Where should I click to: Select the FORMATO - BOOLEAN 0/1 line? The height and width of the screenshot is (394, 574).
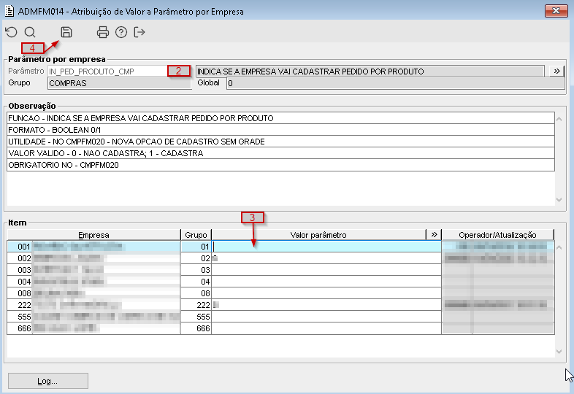pos(280,130)
